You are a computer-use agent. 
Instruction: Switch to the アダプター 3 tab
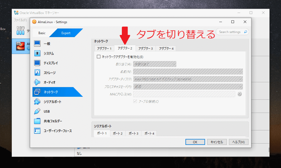(145, 48)
